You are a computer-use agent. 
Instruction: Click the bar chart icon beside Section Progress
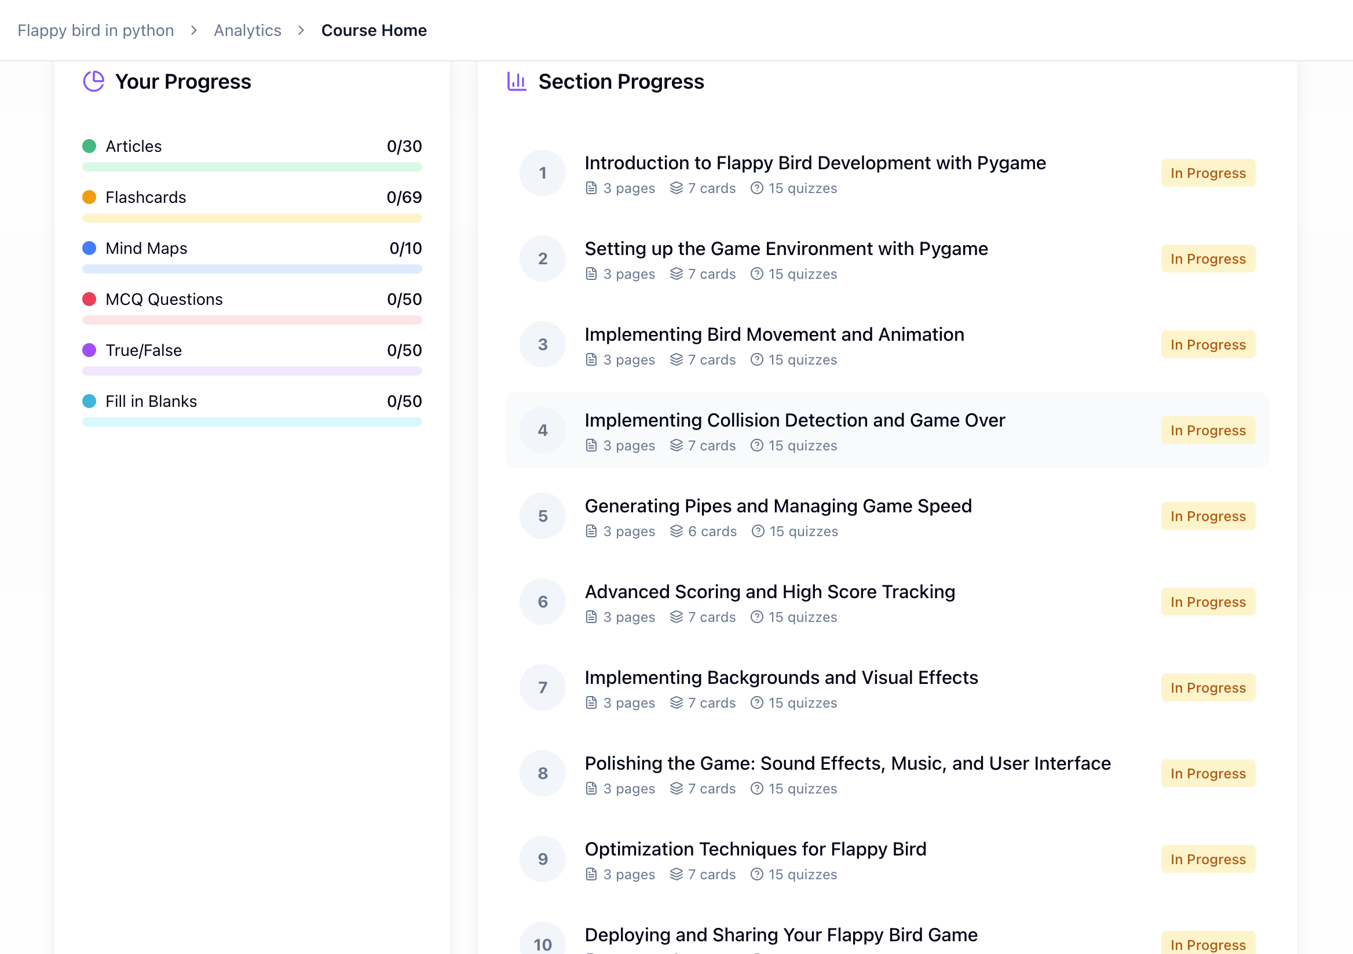tap(516, 81)
